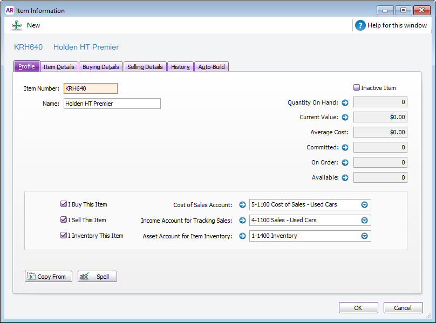Confirm with the OK button
This screenshot has width=436, height=323.
pos(358,308)
